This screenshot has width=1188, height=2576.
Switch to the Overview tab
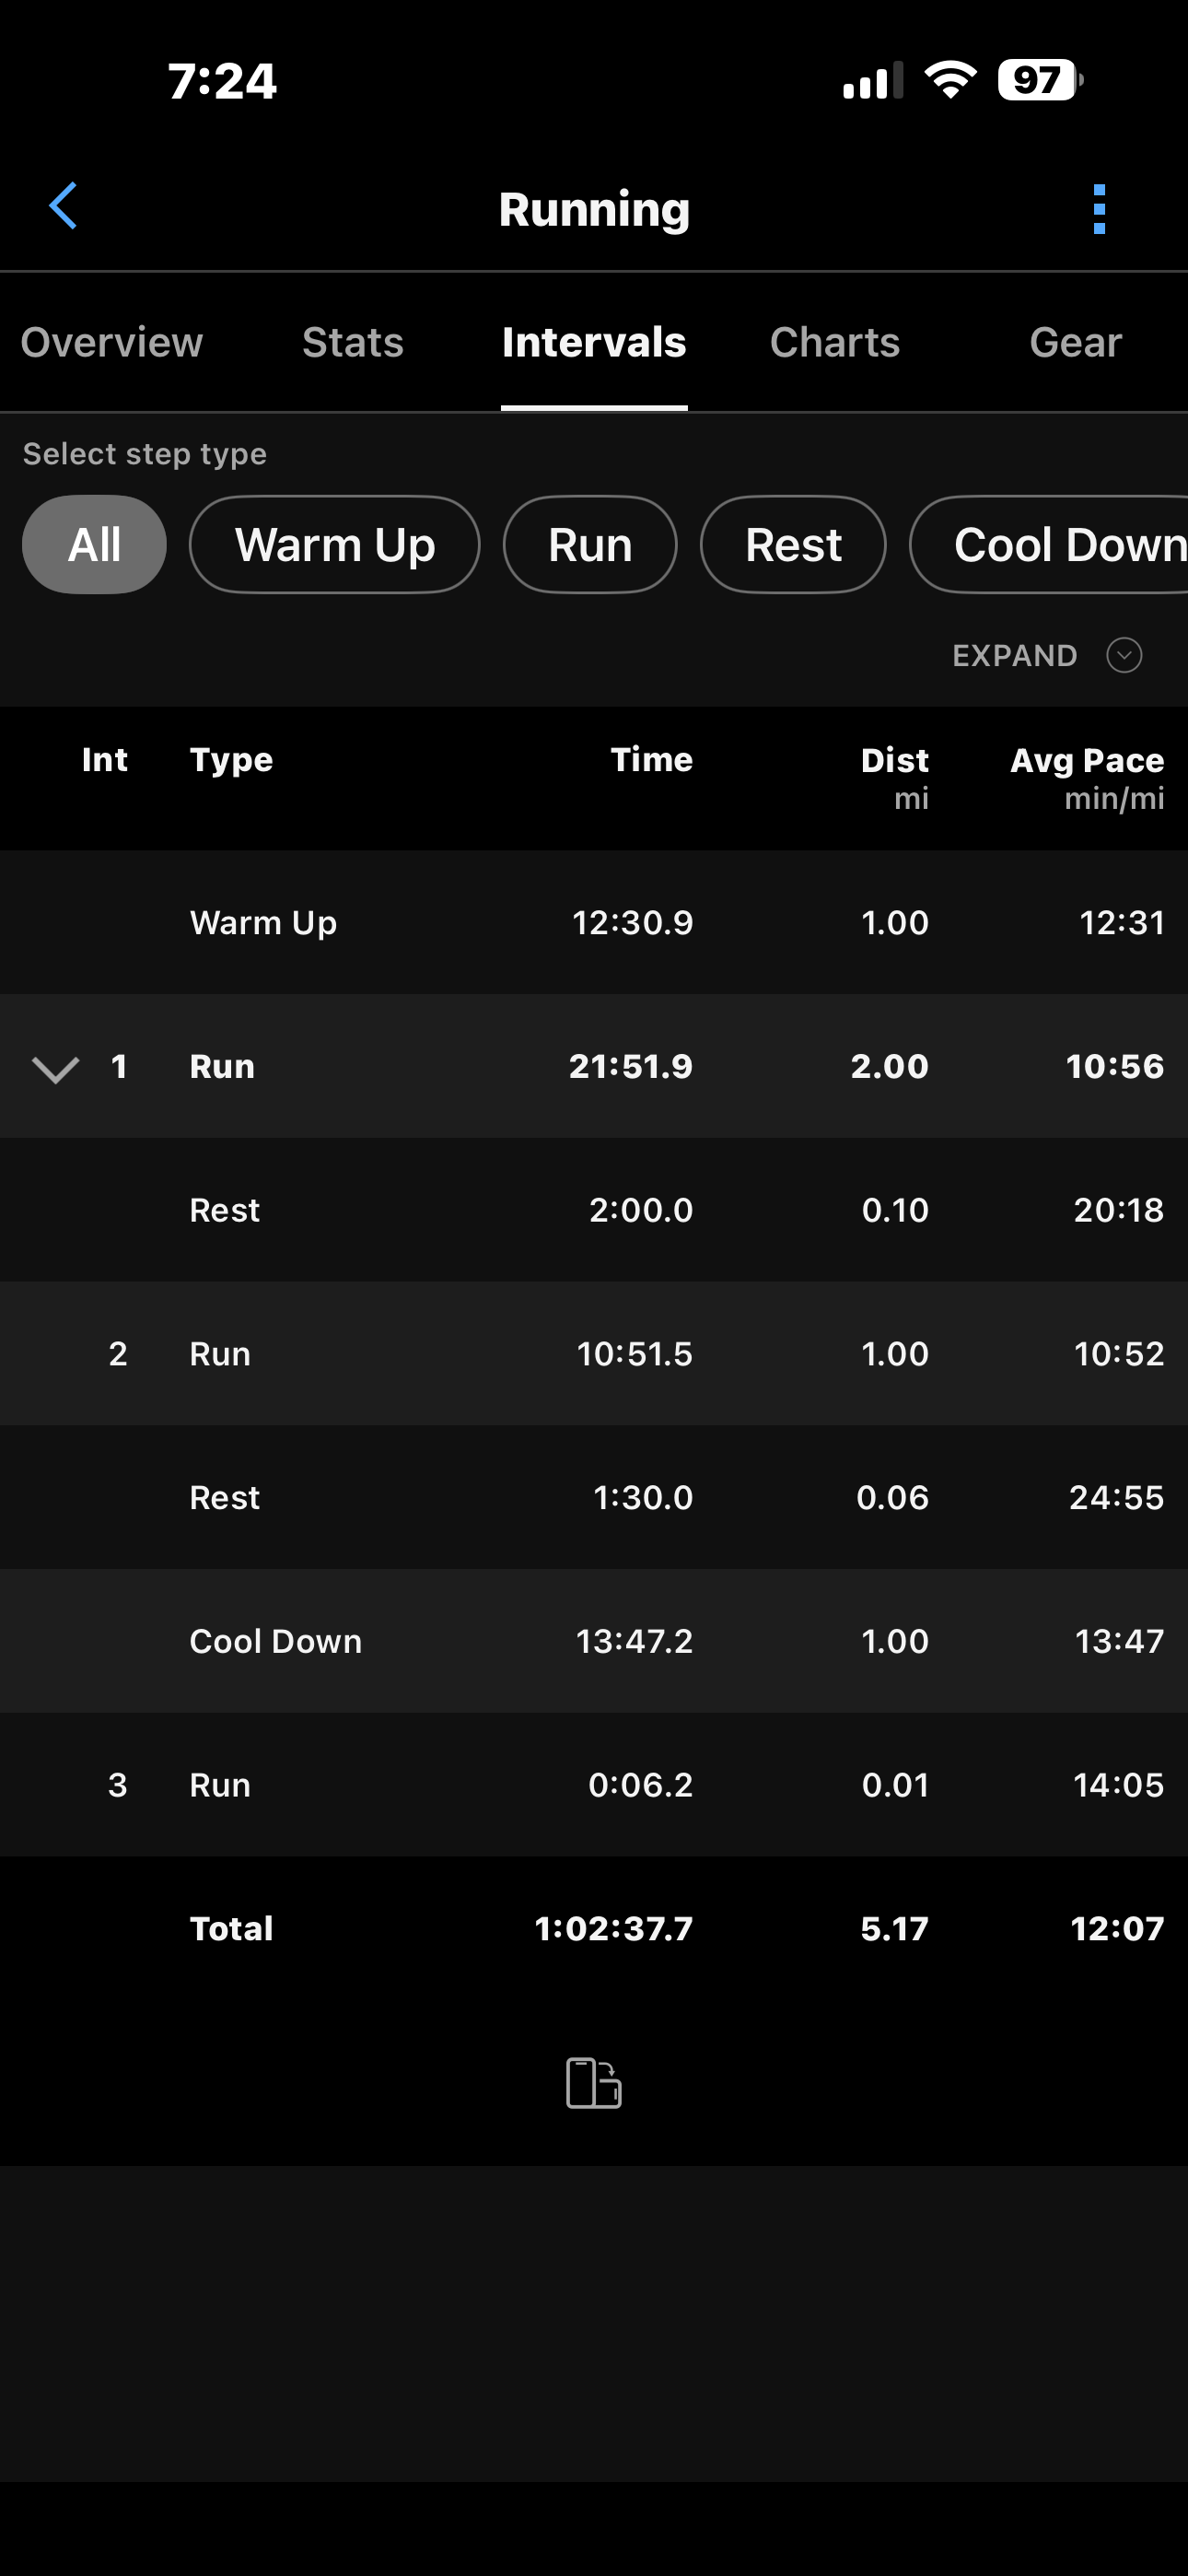(x=112, y=342)
